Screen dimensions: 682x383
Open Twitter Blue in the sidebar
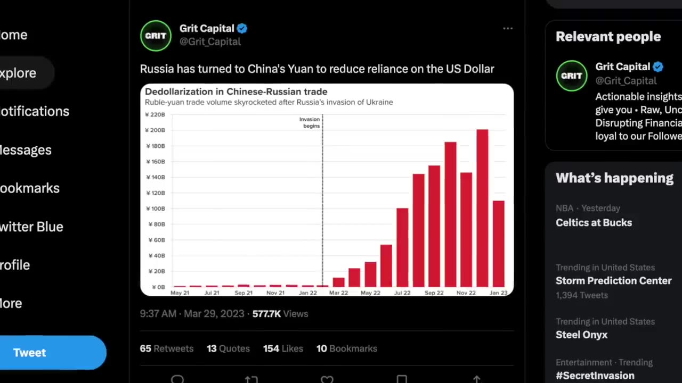tap(31, 227)
